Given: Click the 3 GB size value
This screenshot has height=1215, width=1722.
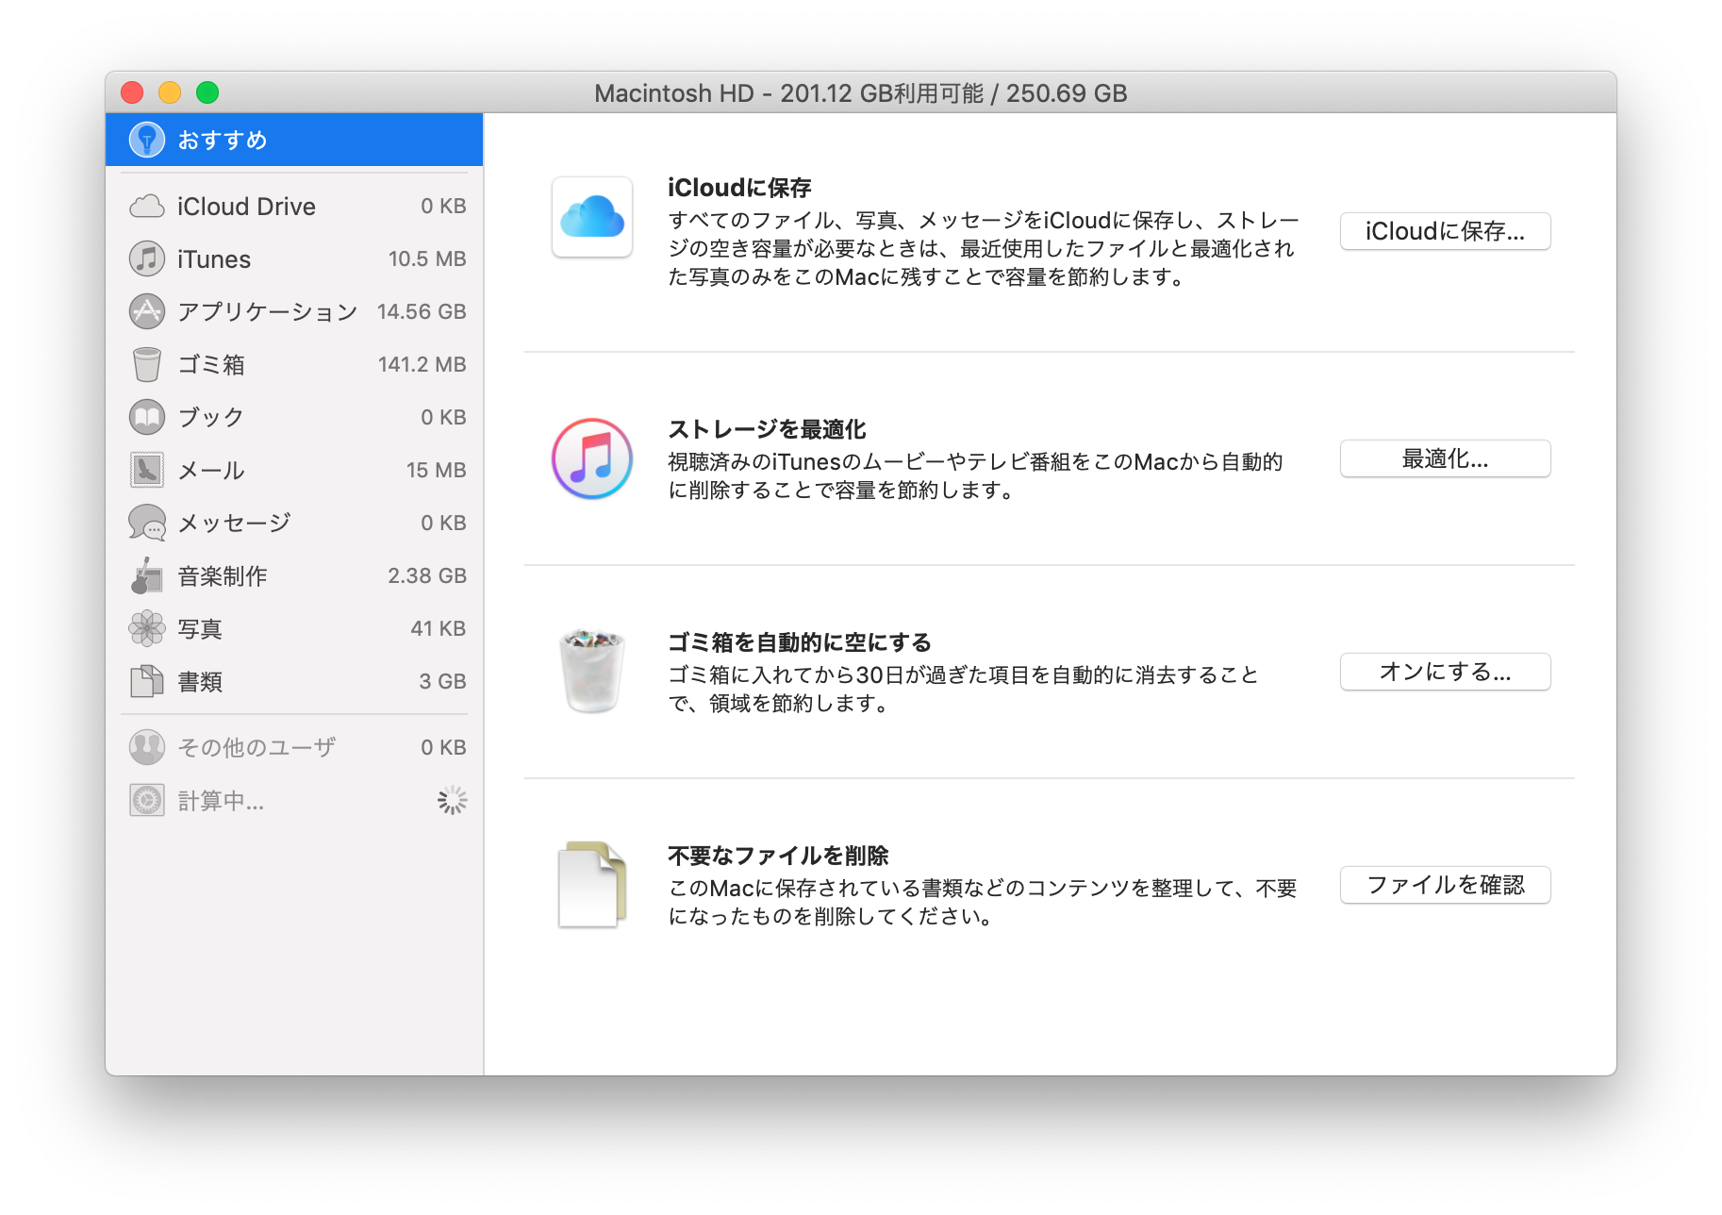Looking at the screenshot, I should pyautogui.click(x=443, y=681).
